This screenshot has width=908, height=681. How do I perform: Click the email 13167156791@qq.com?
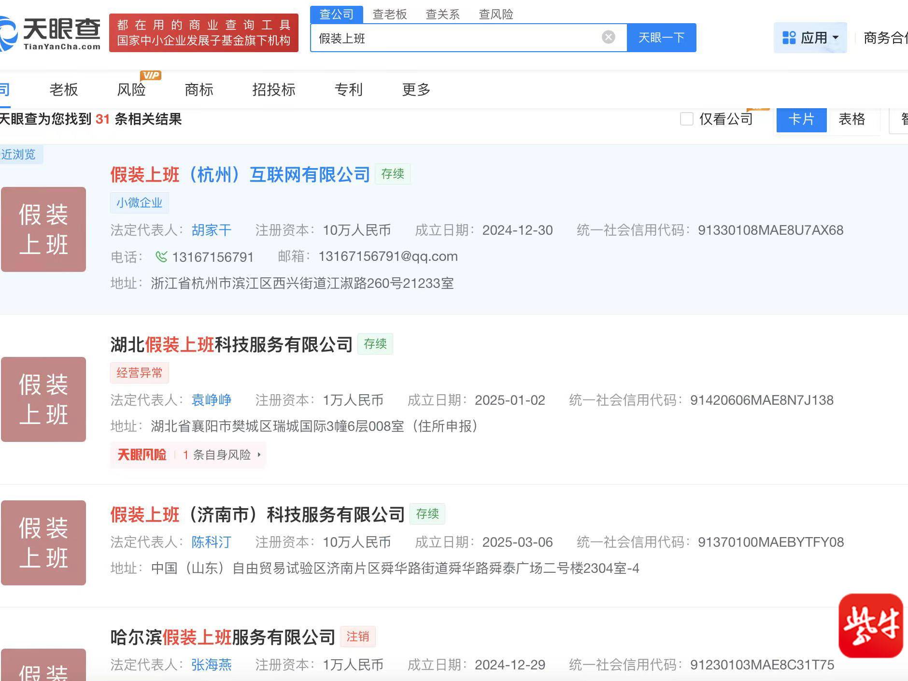[388, 256]
